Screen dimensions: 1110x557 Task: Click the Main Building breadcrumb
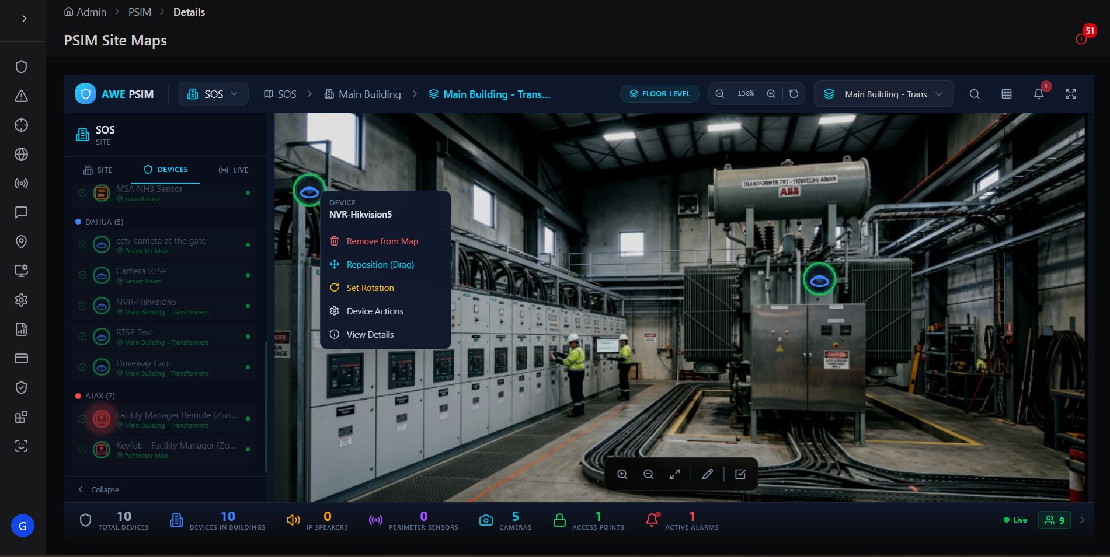[x=363, y=94]
